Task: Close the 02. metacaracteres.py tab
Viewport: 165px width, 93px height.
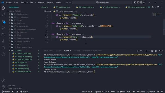Action: 149,7
